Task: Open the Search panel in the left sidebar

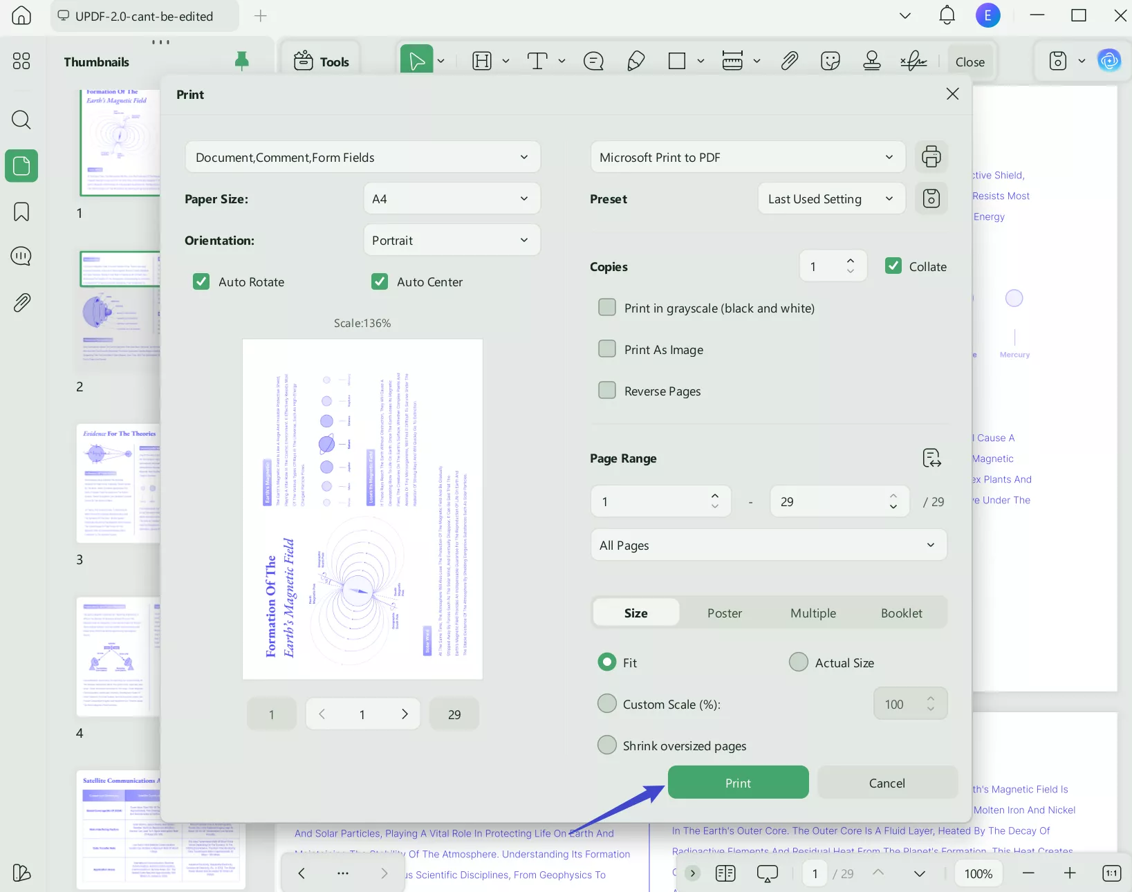Action: [21, 120]
